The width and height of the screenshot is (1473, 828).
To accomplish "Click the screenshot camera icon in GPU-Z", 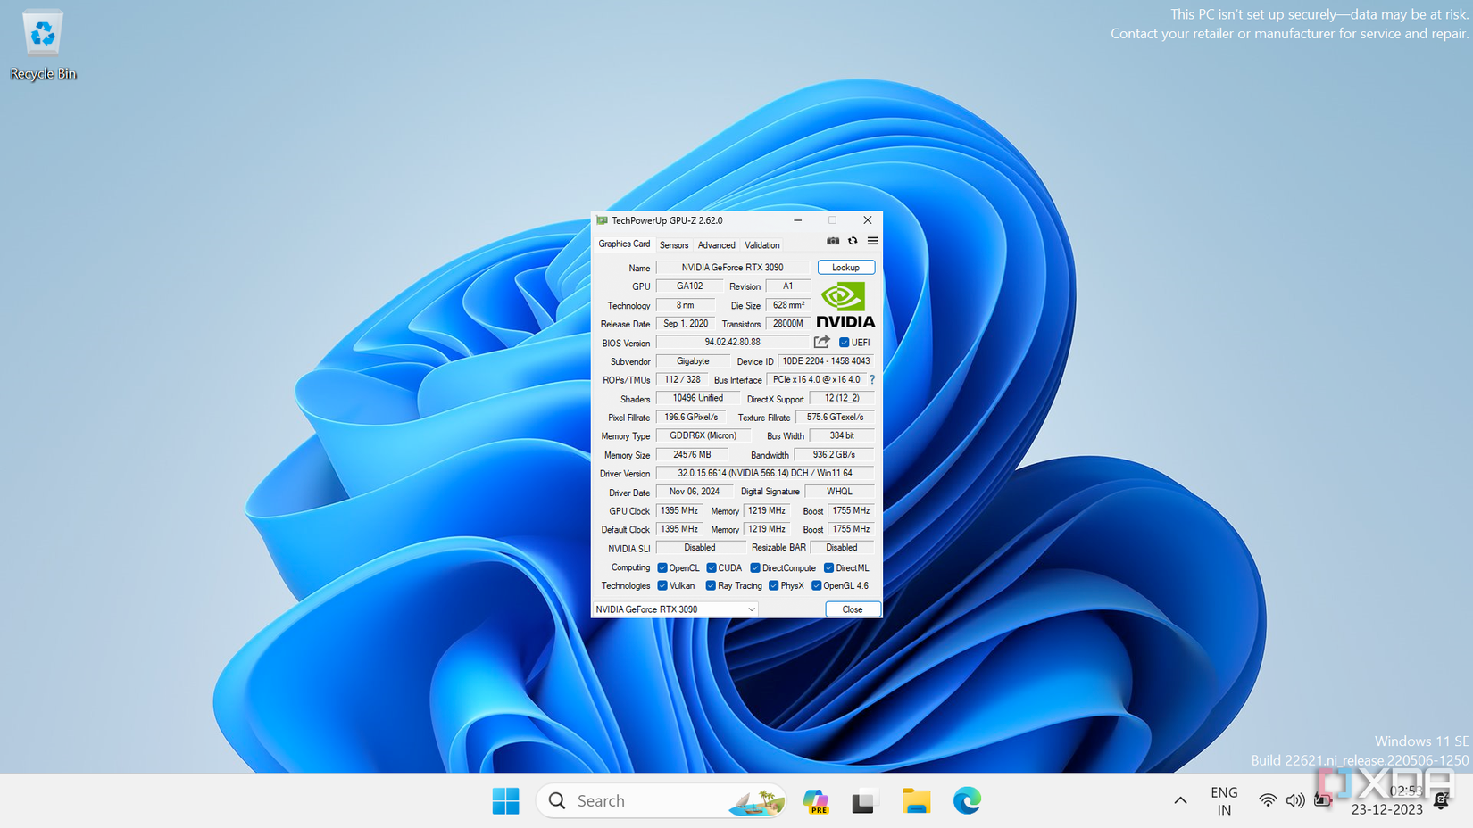I will click(832, 241).
